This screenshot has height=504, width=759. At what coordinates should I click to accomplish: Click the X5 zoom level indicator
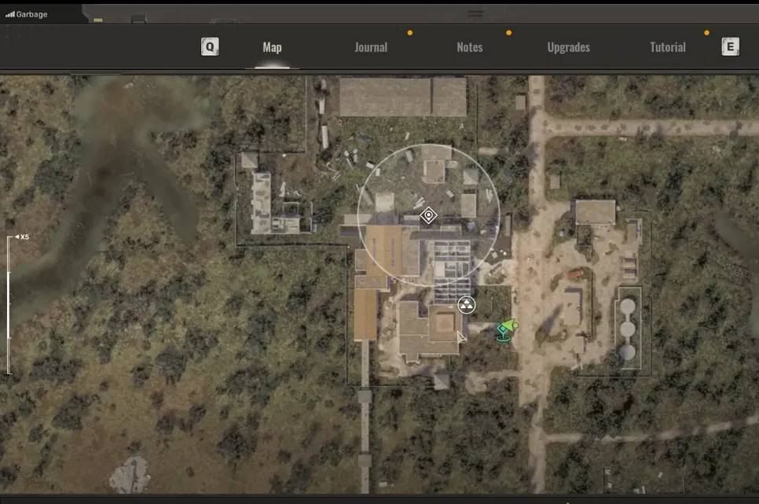[x=22, y=237]
